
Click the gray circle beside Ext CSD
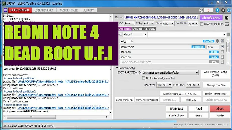[x=217, y=41]
